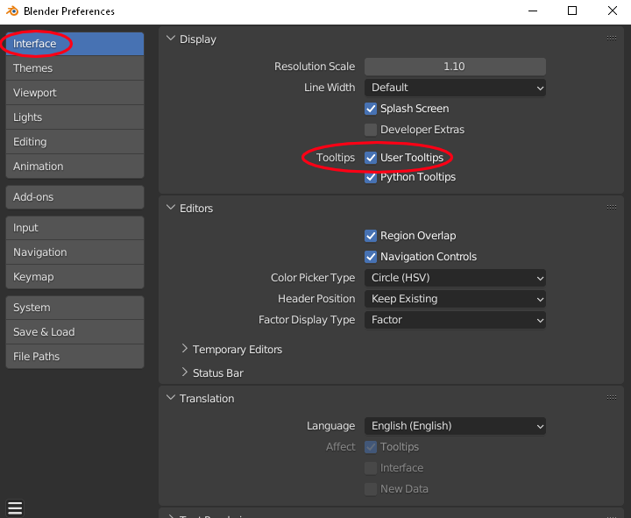Open the hamburger preferences menu icon
Image resolution: width=631 pixels, height=518 pixels.
[15, 508]
